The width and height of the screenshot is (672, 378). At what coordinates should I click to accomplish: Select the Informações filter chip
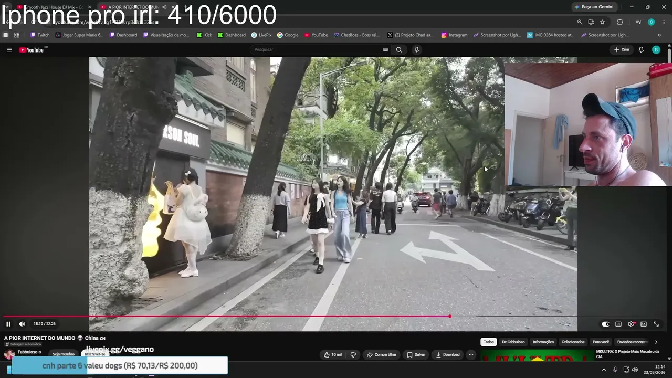click(543, 342)
